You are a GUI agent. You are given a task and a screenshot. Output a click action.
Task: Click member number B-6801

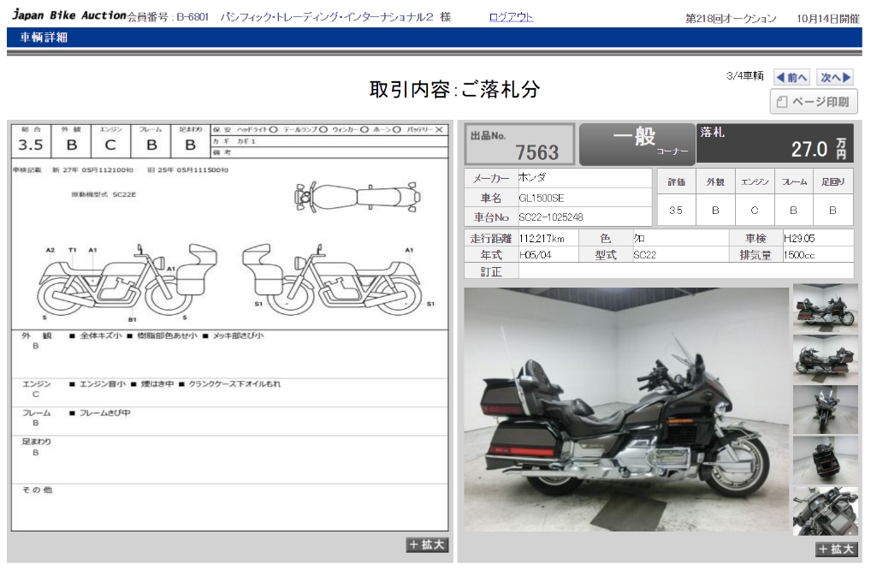pyautogui.click(x=193, y=17)
